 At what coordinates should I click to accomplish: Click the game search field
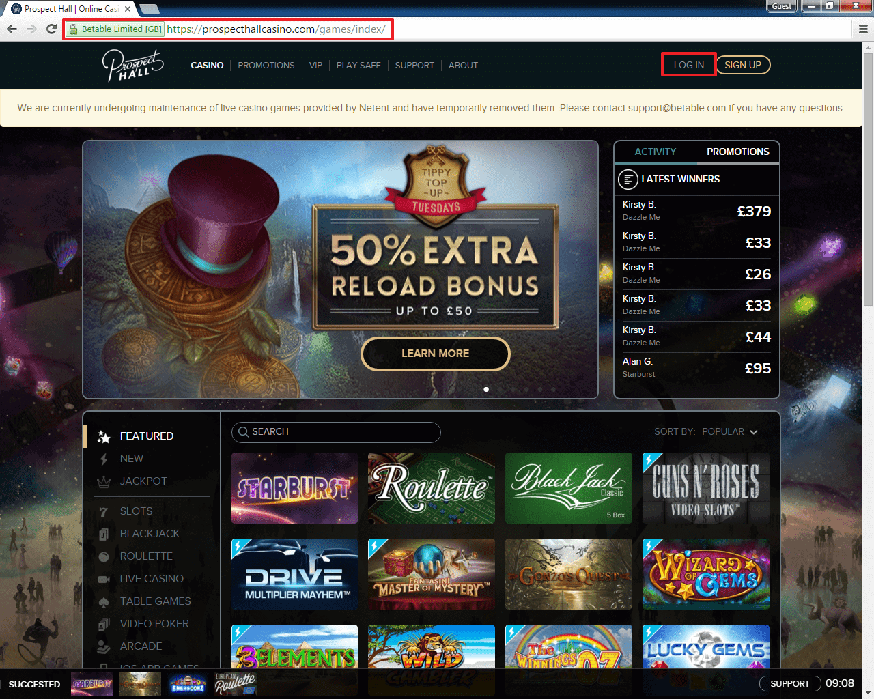click(336, 432)
